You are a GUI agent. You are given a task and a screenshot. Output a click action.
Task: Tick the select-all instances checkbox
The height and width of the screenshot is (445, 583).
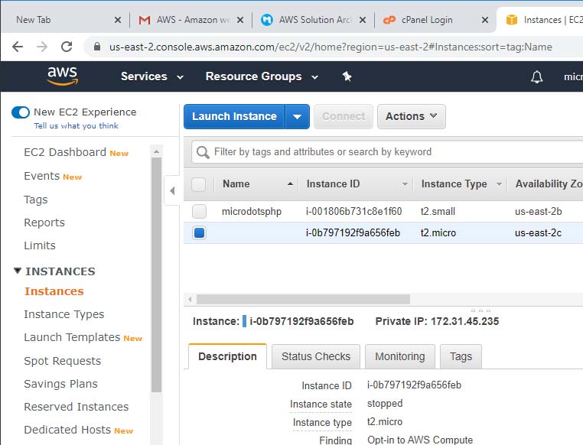199,184
